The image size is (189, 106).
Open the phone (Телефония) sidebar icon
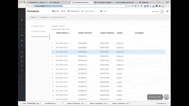coord(22,45)
